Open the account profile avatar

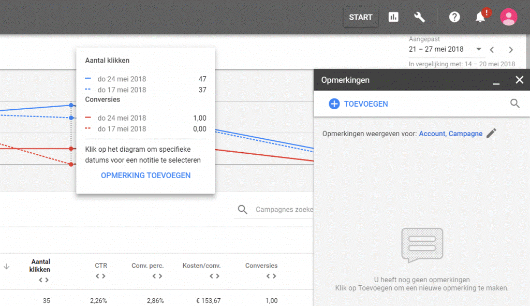pyautogui.click(x=508, y=17)
